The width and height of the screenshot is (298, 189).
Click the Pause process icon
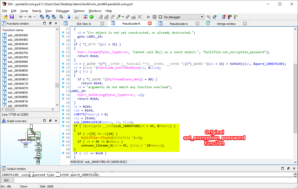click(x=154, y=17)
